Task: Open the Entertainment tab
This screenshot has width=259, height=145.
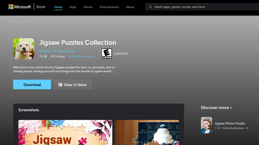Action: (109, 7)
